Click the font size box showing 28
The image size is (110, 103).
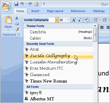click(63, 20)
